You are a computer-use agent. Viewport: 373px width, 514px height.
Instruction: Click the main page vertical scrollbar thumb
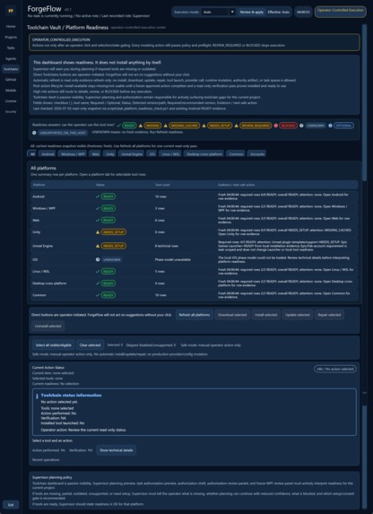364,101
